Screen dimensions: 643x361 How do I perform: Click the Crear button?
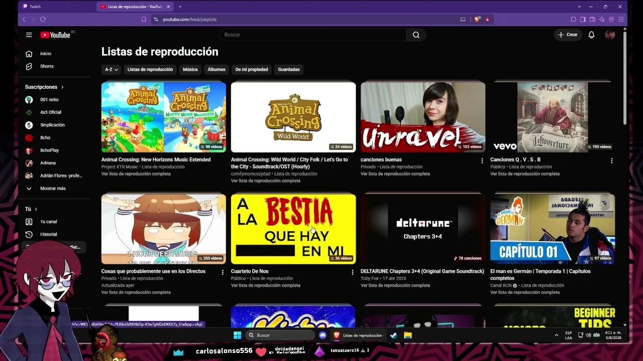pyautogui.click(x=568, y=35)
